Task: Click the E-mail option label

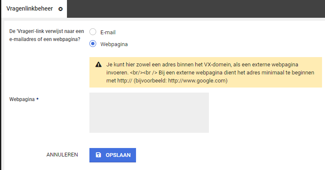Action: click(x=108, y=32)
